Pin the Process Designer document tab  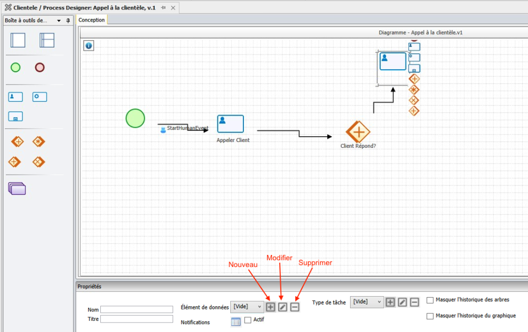pyautogui.click(x=163, y=7)
